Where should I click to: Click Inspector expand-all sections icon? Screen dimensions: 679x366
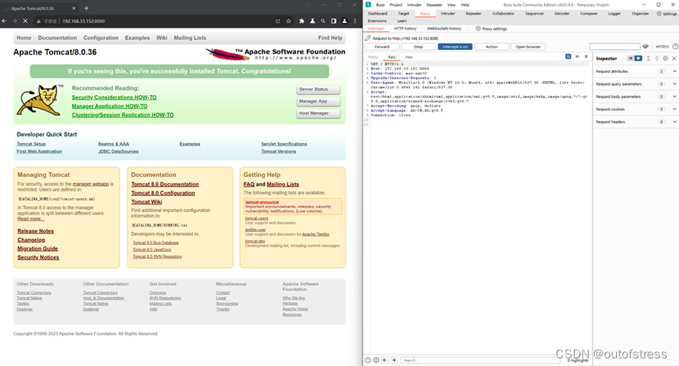pyautogui.click(x=648, y=58)
